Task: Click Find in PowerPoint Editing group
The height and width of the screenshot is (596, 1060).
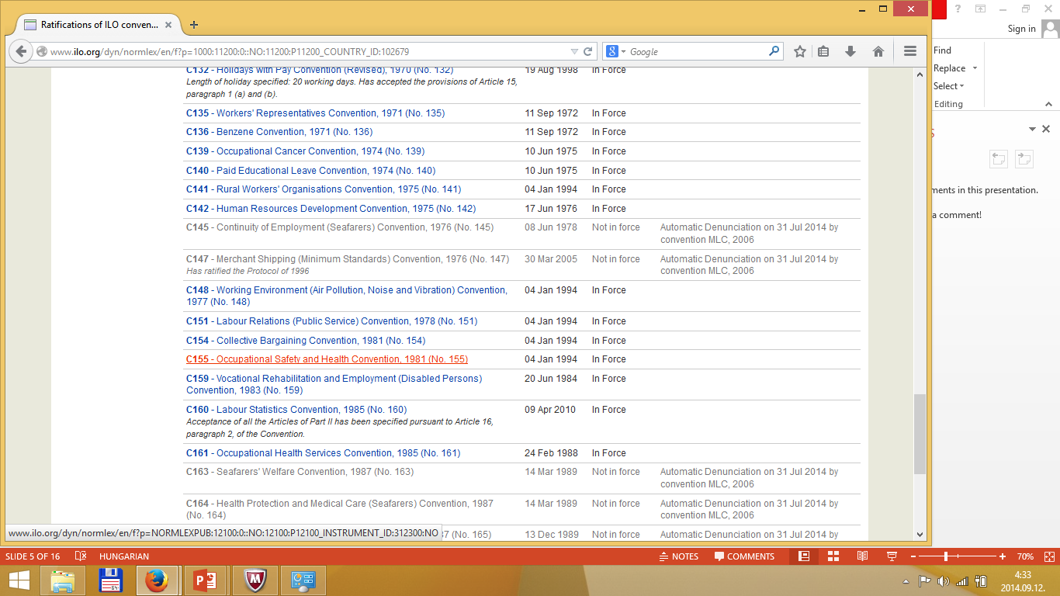Action: [x=942, y=50]
